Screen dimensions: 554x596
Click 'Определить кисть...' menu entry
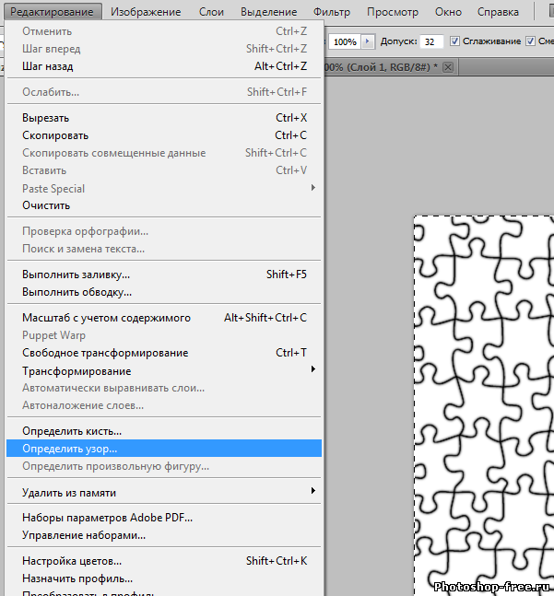point(72,431)
